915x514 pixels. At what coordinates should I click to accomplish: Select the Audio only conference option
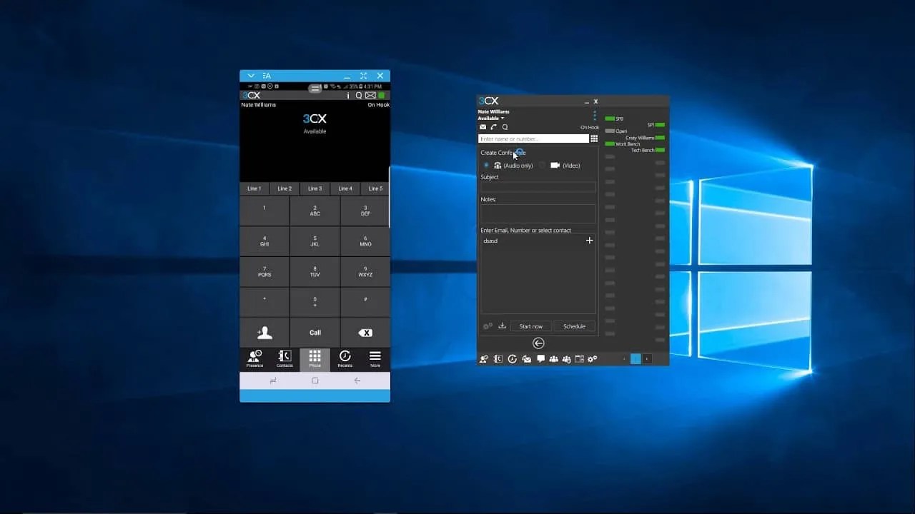coord(487,165)
